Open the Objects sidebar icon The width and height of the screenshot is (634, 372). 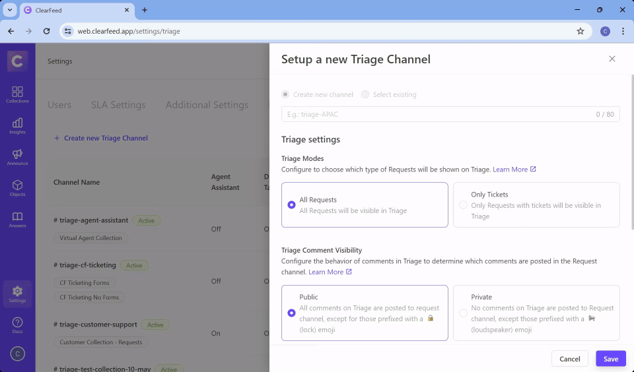pyautogui.click(x=17, y=188)
